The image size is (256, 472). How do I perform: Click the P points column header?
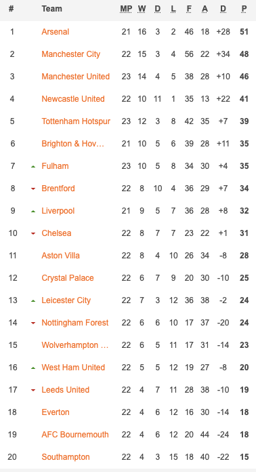click(x=244, y=9)
